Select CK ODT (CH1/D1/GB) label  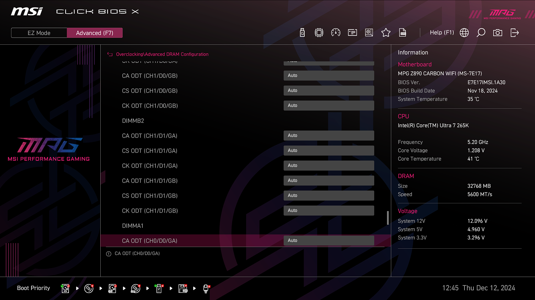150,211
